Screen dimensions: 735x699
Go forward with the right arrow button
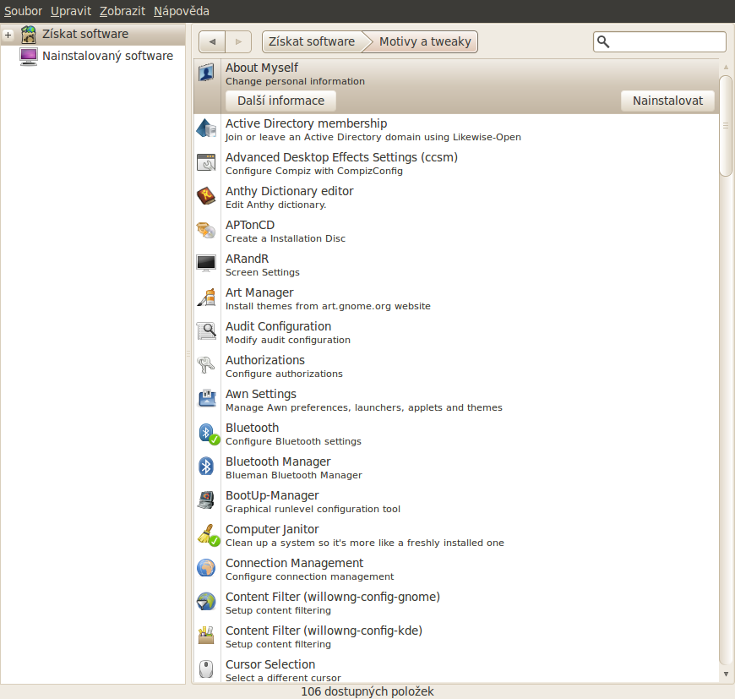pos(238,41)
